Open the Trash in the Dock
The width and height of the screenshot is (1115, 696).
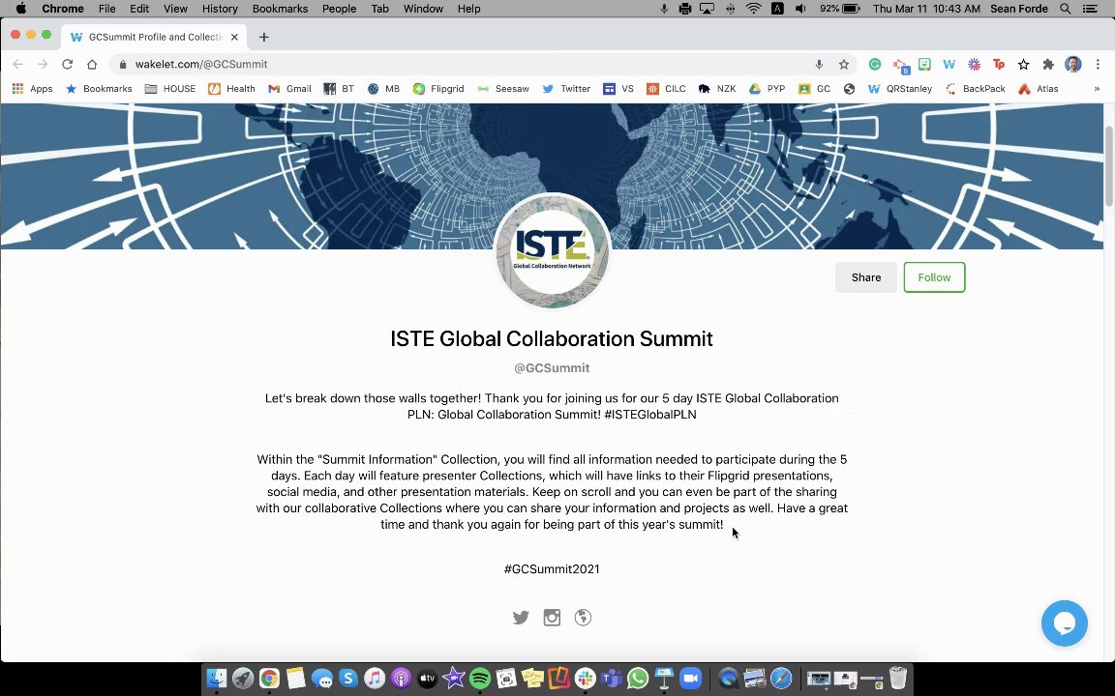coord(898,679)
